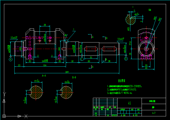Select the φ31 diameter label in detail view
The height and width of the screenshot is (120, 170).
tap(129, 29)
